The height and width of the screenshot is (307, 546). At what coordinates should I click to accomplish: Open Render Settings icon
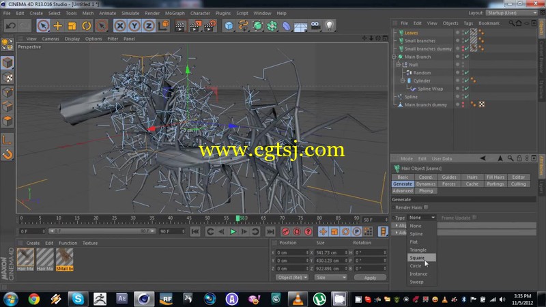coord(210,26)
